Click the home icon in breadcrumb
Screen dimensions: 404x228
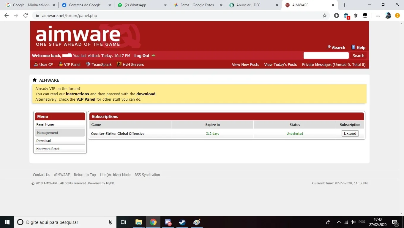click(x=35, y=80)
